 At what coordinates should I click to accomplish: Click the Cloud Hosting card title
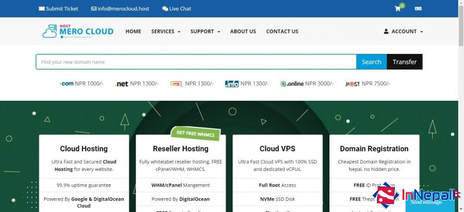pos(84,149)
